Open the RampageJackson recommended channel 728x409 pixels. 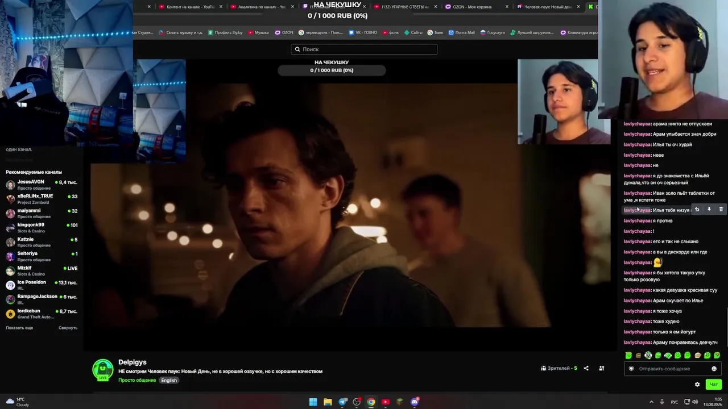pyautogui.click(x=42, y=299)
